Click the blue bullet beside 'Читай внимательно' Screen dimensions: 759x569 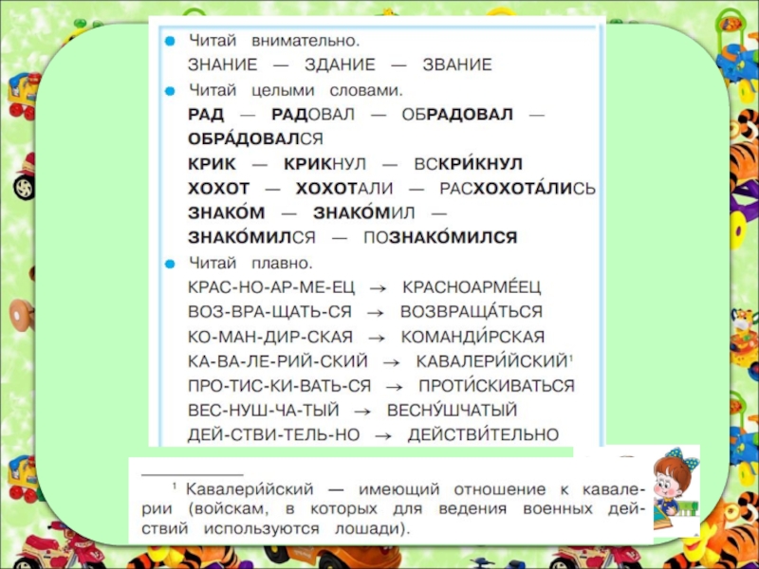coord(170,41)
